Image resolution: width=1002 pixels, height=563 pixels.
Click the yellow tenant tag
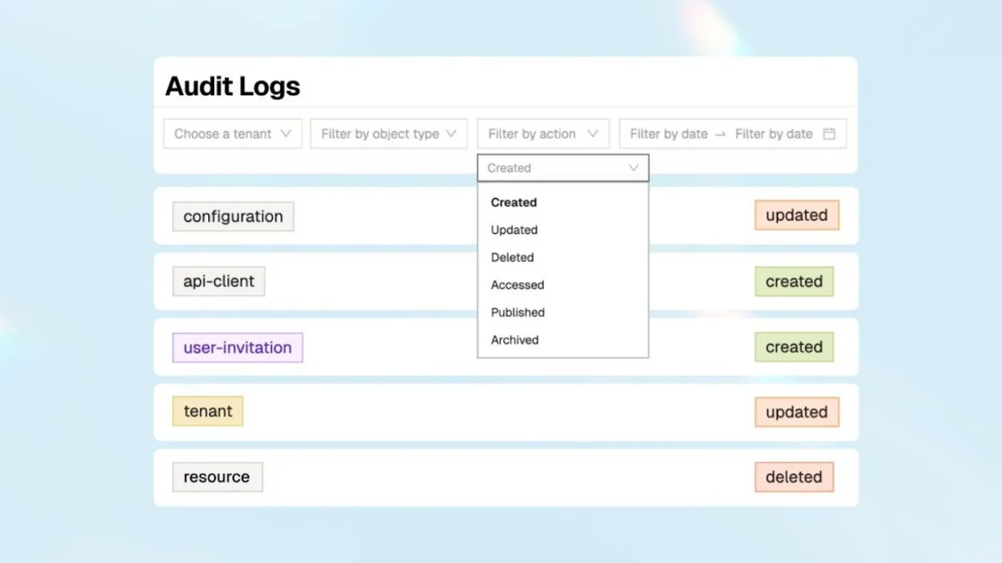[208, 411]
